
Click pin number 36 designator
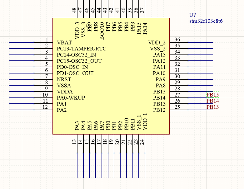[177, 40]
